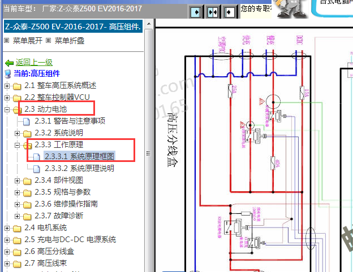The image size is (353, 272).
Task: Select the 2.6 高压分线盒 tree label
Action: 49,251
